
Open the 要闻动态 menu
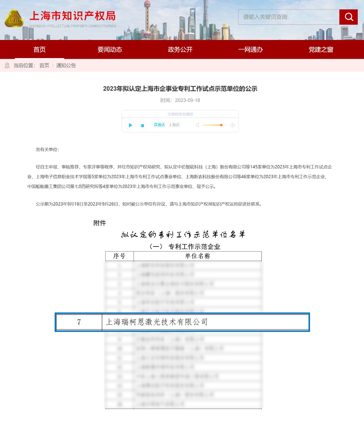coord(110,49)
